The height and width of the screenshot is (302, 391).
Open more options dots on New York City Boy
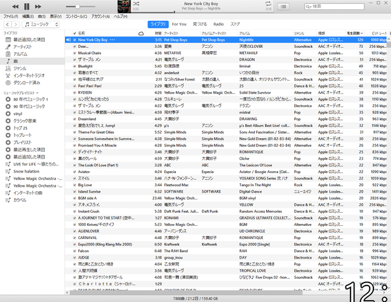pyautogui.click(x=112, y=40)
